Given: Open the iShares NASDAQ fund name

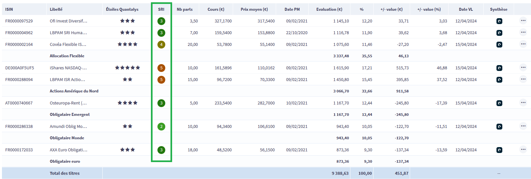Looking at the screenshot, I should click(68, 68).
